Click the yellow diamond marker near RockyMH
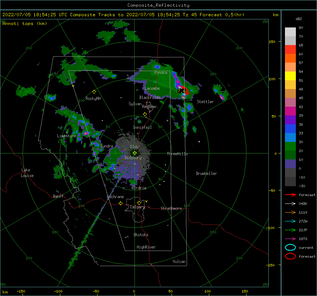Image resolution: width=317 pixels, height=296 pixels. click(94, 92)
